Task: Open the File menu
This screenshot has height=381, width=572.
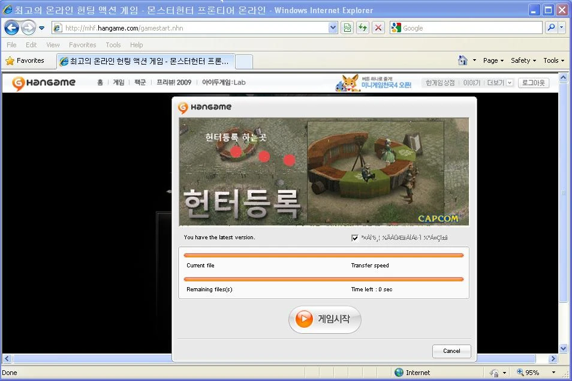Action: pyautogui.click(x=11, y=45)
